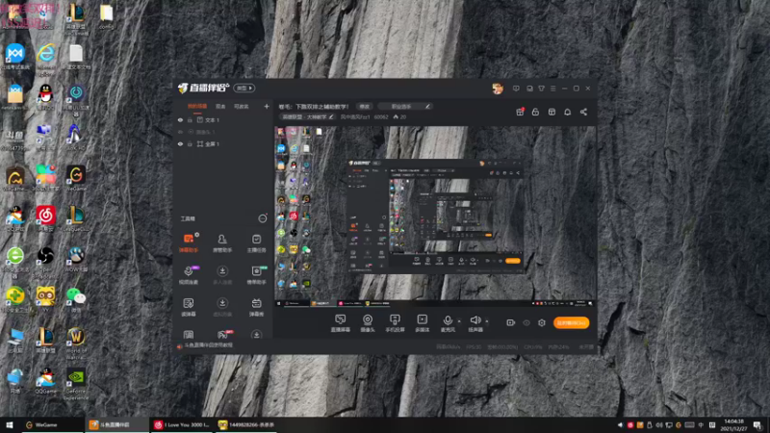Open streaming settings gear icon
The height and width of the screenshot is (433, 770).
tap(542, 322)
